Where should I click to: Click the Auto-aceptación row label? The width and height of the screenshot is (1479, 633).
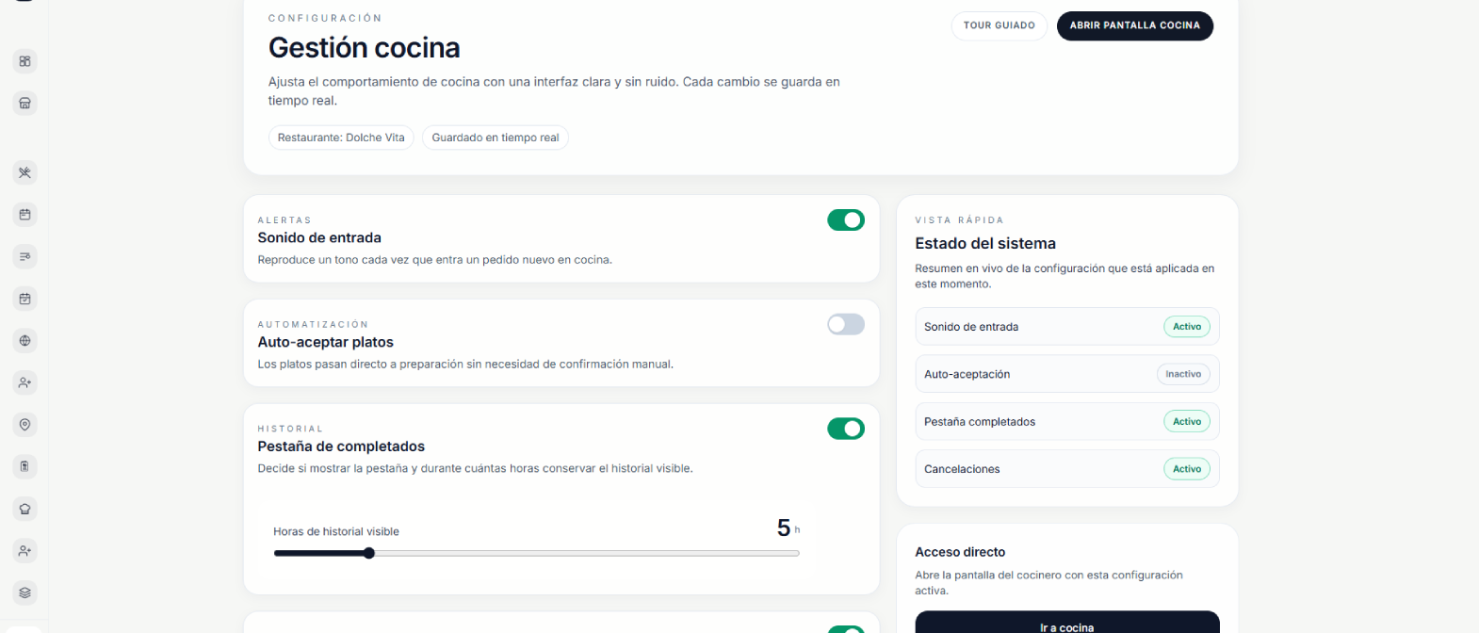click(x=967, y=374)
